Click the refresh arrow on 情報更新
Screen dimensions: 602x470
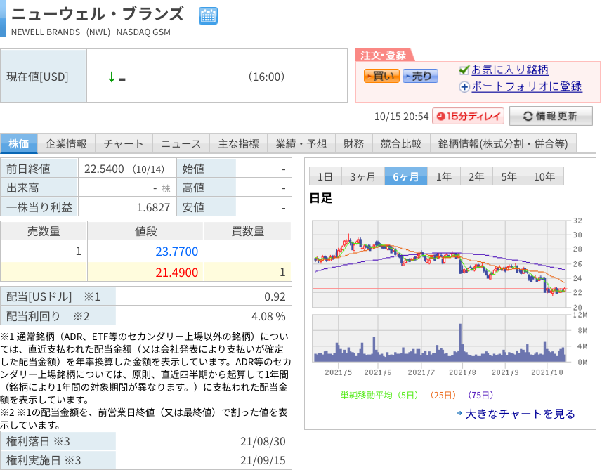pos(528,116)
